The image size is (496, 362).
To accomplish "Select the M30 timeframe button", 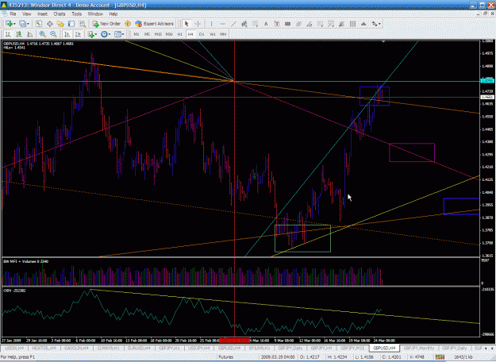I will [169, 34].
